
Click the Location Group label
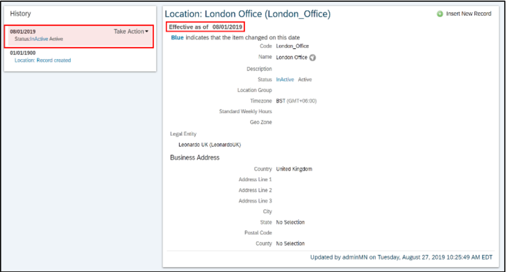(x=255, y=90)
